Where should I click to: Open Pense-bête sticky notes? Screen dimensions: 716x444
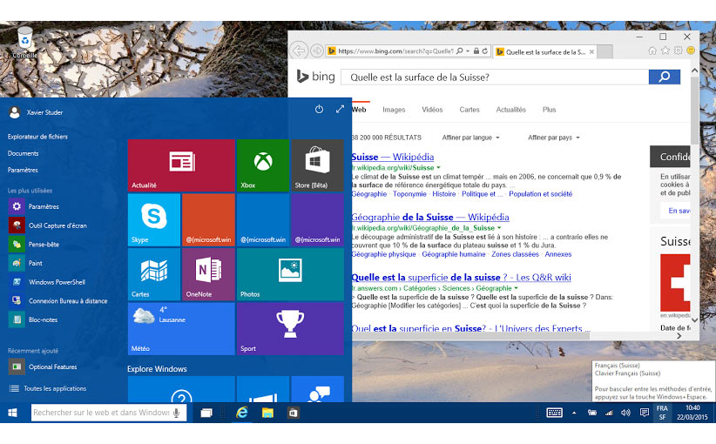(x=44, y=244)
